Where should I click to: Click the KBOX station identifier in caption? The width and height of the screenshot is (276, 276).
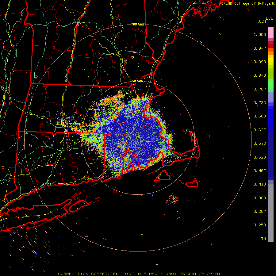(171, 274)
